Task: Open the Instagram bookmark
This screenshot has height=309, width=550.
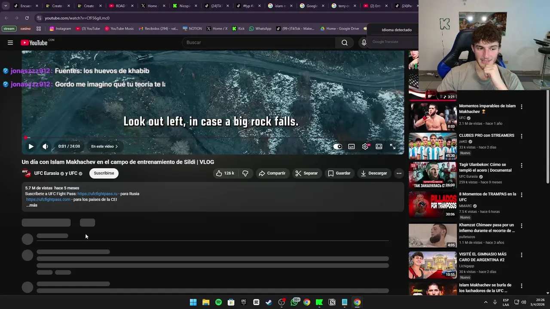Action: tap(60, 29)
